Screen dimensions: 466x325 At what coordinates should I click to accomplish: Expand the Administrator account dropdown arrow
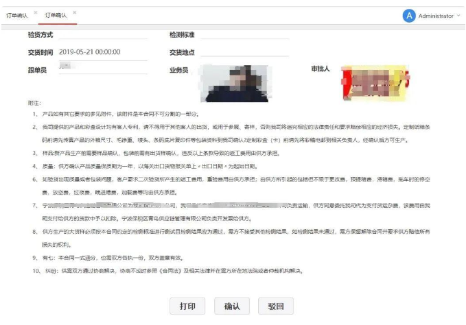pos(458,16)
